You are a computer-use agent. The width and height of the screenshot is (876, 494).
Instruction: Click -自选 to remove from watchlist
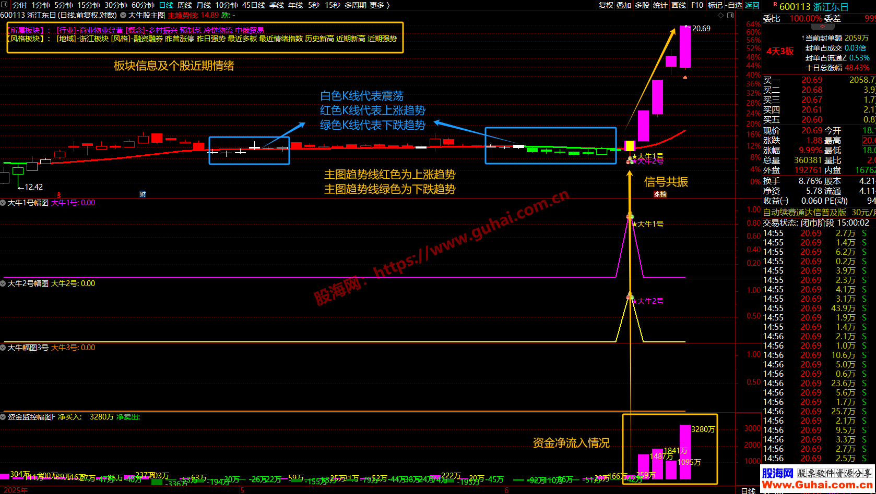tap(735, 5)
